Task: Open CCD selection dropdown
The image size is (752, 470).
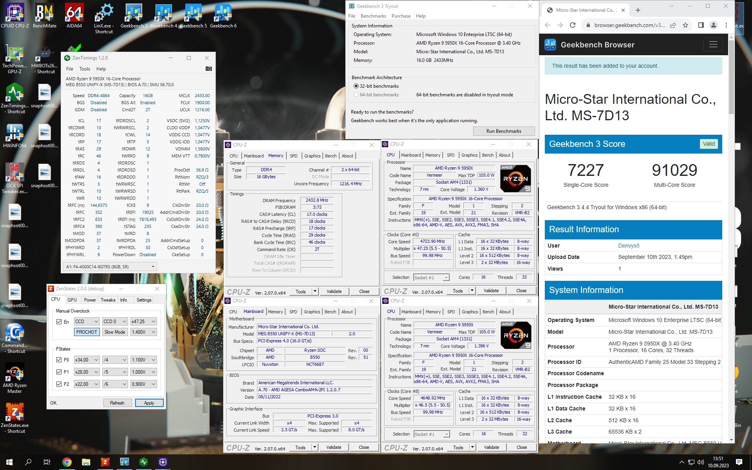Action: [87, 322]
